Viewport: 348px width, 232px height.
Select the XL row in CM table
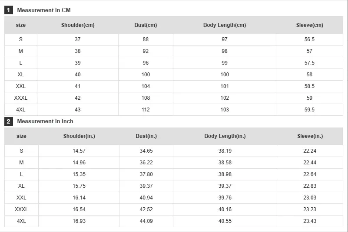(174, 75)
